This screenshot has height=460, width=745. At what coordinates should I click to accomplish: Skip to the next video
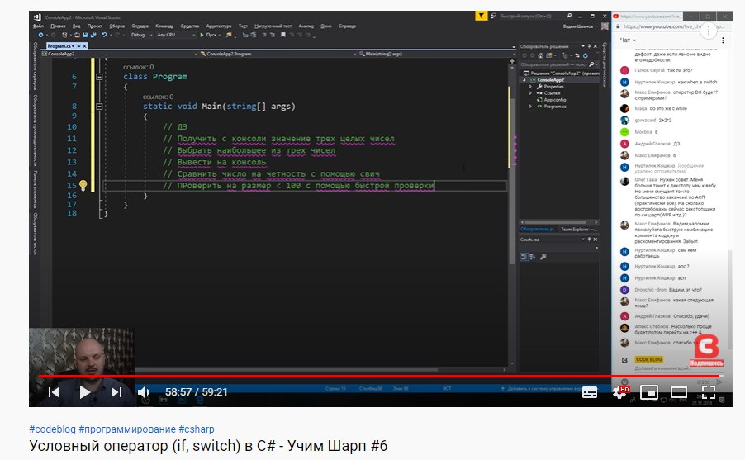[x=116, y=392]
